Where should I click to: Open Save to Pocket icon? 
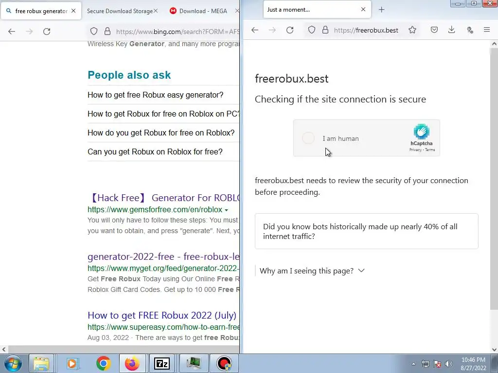(x=434, y=30)
